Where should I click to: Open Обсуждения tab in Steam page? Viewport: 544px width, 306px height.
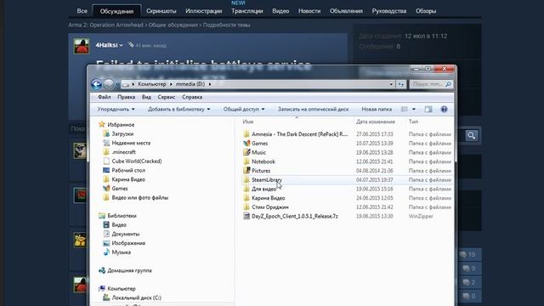click(x=116, y=11)
